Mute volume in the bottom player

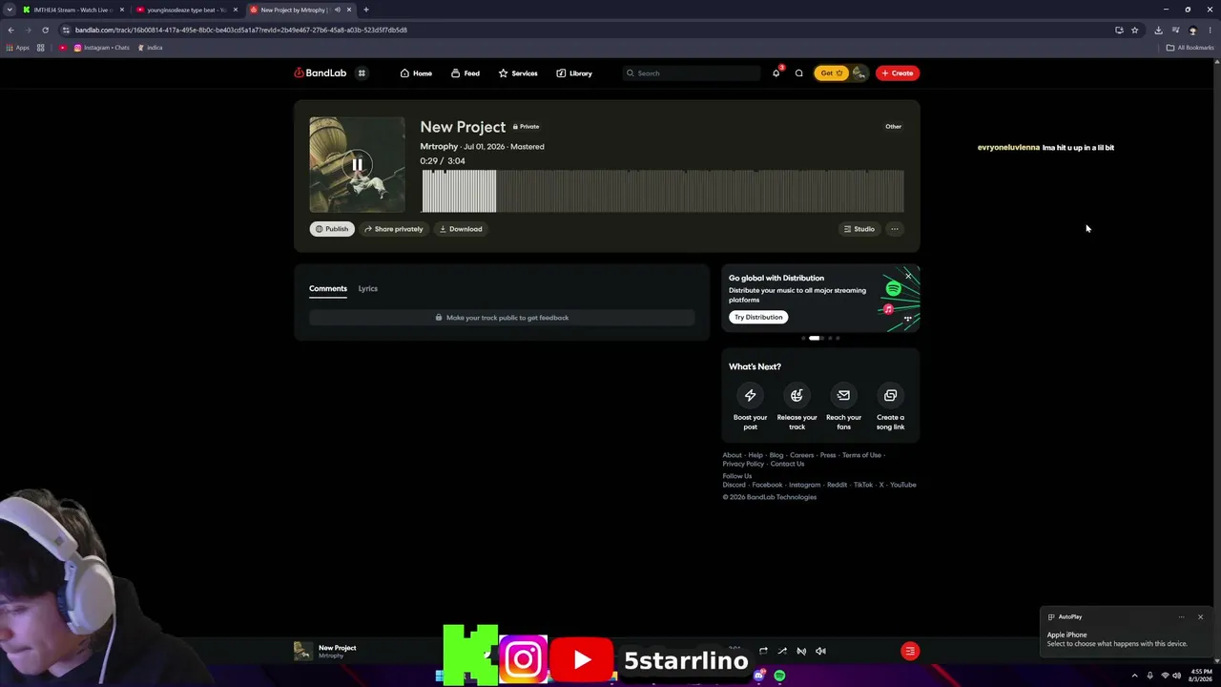coord(820,651)
